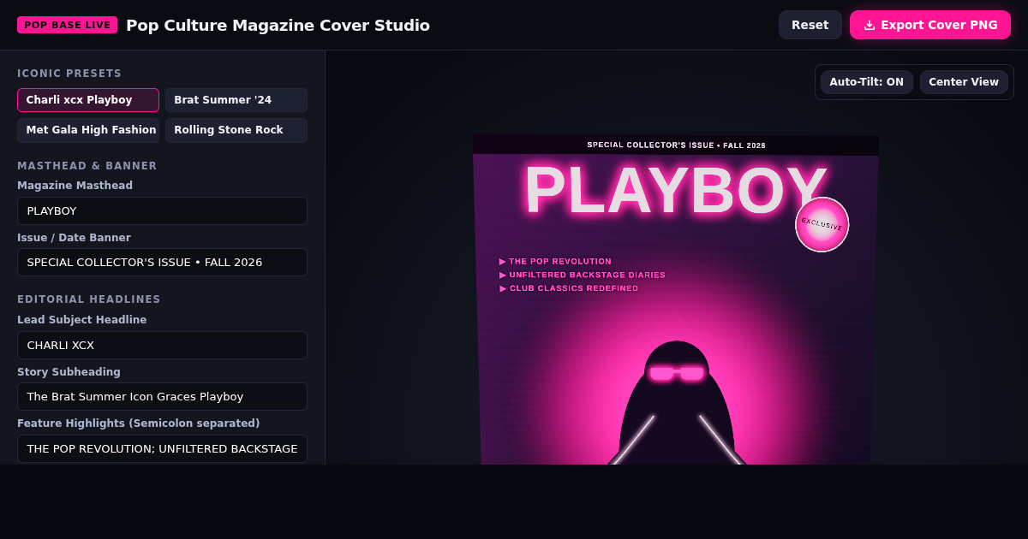Click the download icon in Export button
Viewport: 1028px width, 539px height.
pyautogui.click(x=870, y=25)
